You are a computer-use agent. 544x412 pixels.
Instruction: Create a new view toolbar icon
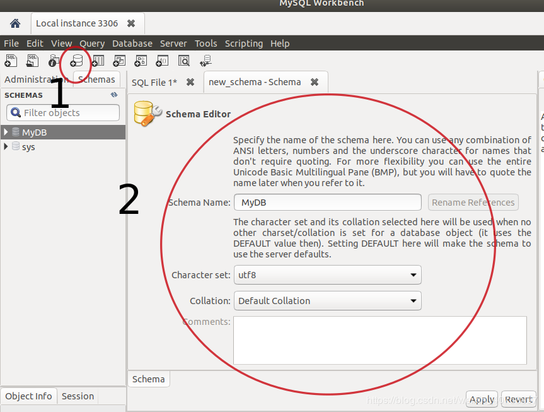(119, 61)
